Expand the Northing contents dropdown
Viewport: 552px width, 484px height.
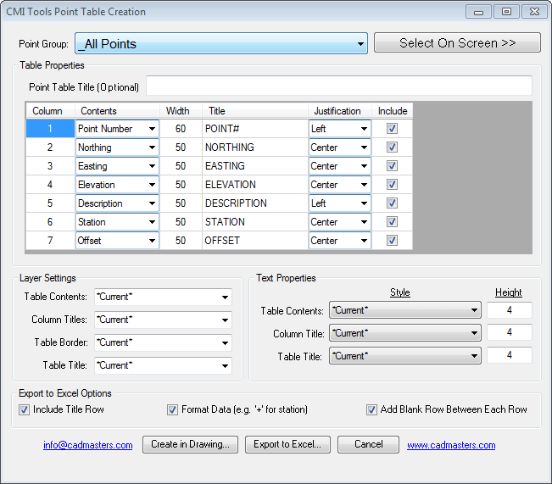coord(152,147)
